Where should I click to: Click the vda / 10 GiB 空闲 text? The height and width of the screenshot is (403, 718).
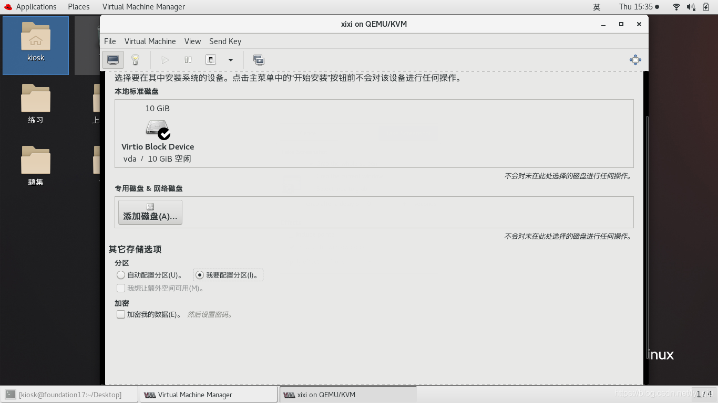click(157, 158)
